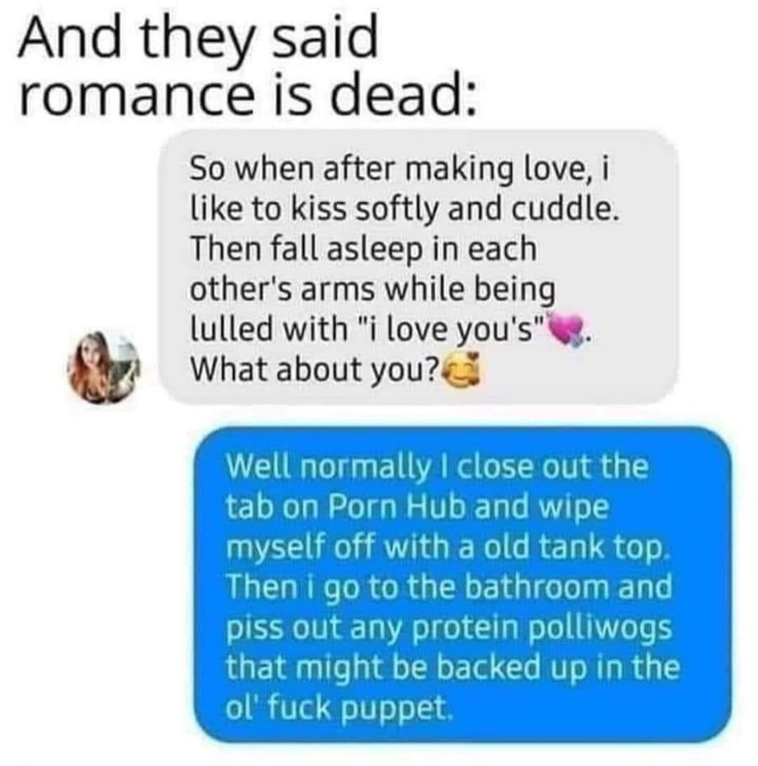
Task: Click the "What about you?" text
Action: (x=316, y=370)
